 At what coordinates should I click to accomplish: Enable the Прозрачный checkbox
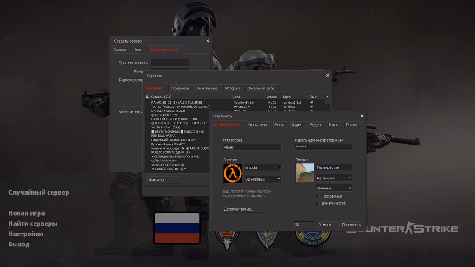[x=317, y=195]
